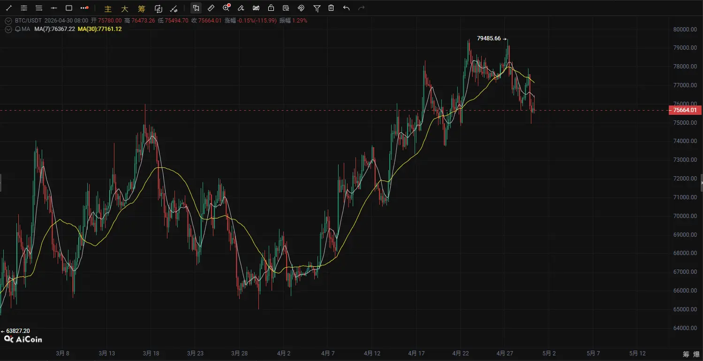Viewport: 703px width, 361px height.
Task: Toggle the 筹 chip distribution button in toolbar
Action: (x=141, y=8)
